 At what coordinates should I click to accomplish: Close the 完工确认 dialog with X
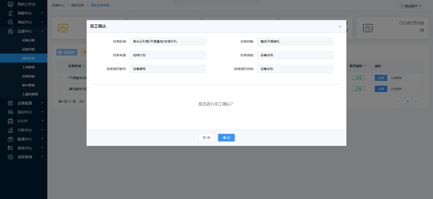[340, 27]
